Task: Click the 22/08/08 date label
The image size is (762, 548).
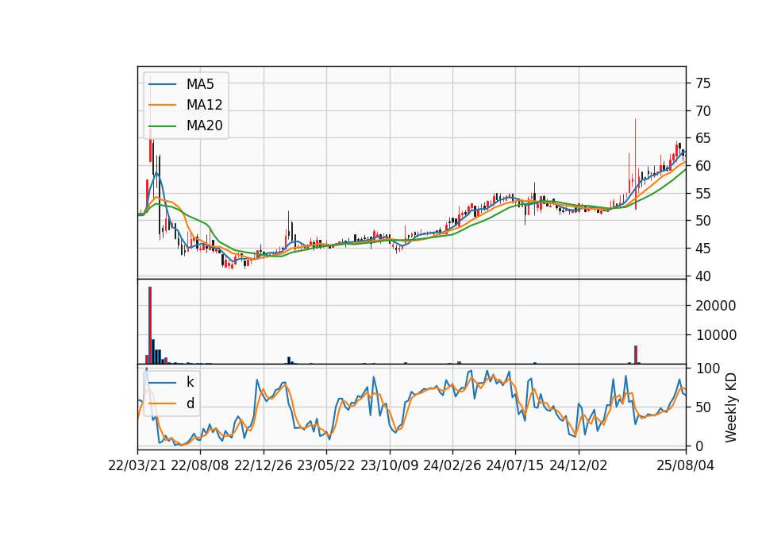Action: coord(200,465)
